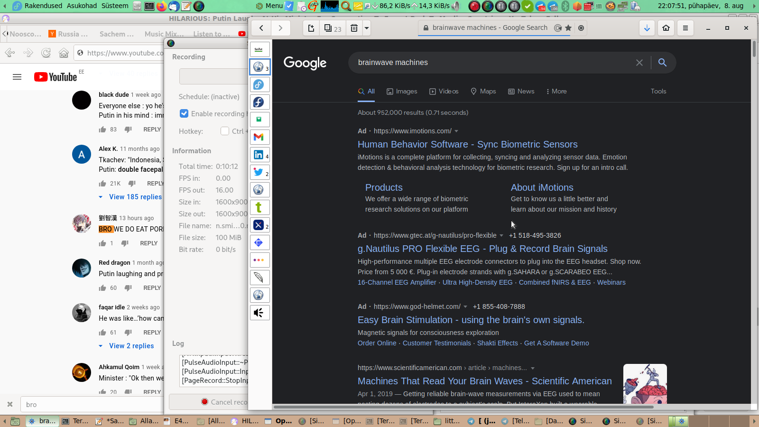This screenshot has width=759, height=427.
Task: Click the Scientific American result thumbnail
Action: click(x=645, y=384)
